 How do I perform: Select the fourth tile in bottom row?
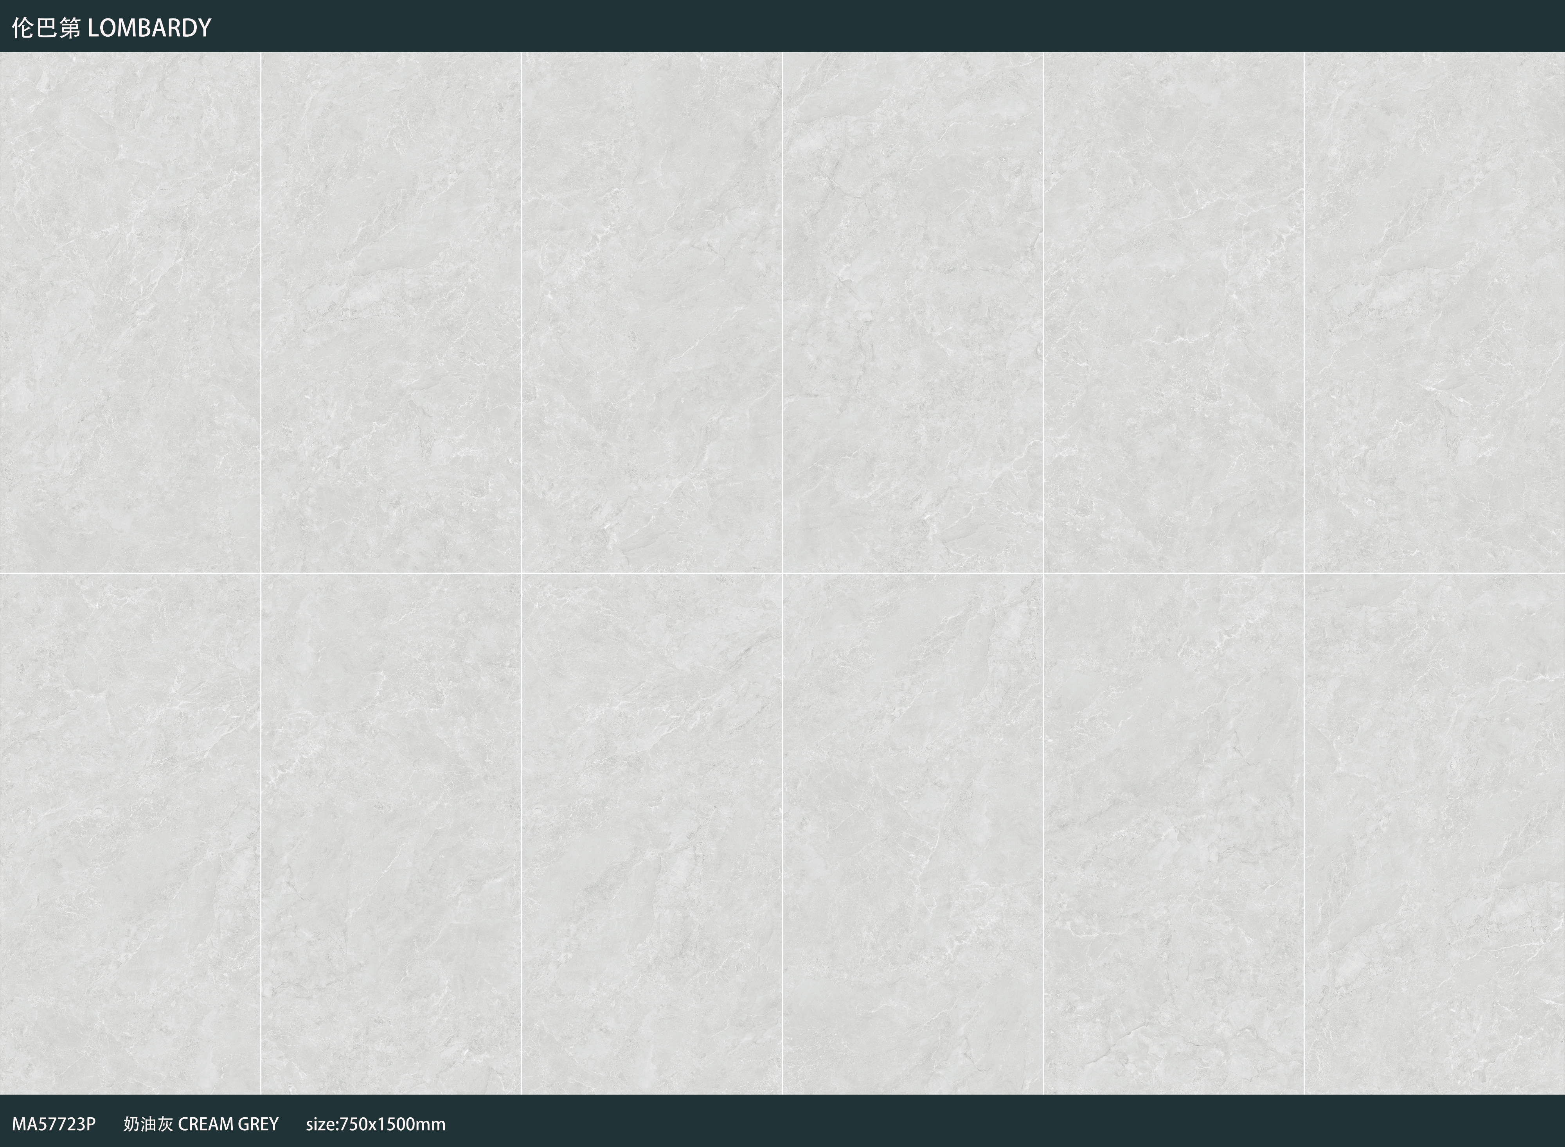pyautogui.click(x=913, y=835)
